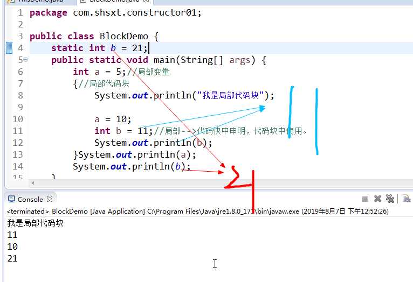This screenshot has height=282, width=413.
Task: Click line number 14 in the gutter
Action: pyautogui.click(x=18, y=166)
